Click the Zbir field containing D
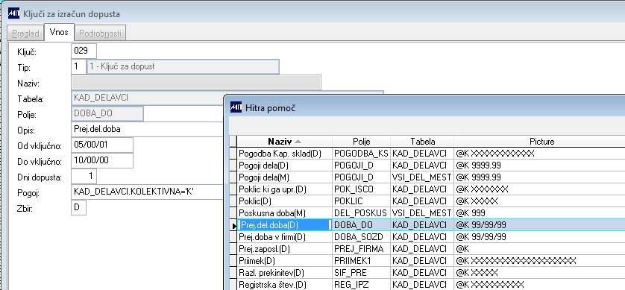 tap(78, 207)
